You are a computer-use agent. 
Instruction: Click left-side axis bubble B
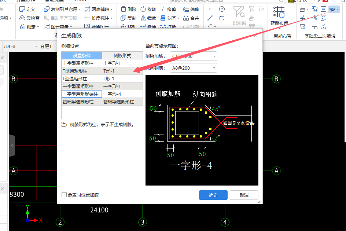tap(14, 79)
